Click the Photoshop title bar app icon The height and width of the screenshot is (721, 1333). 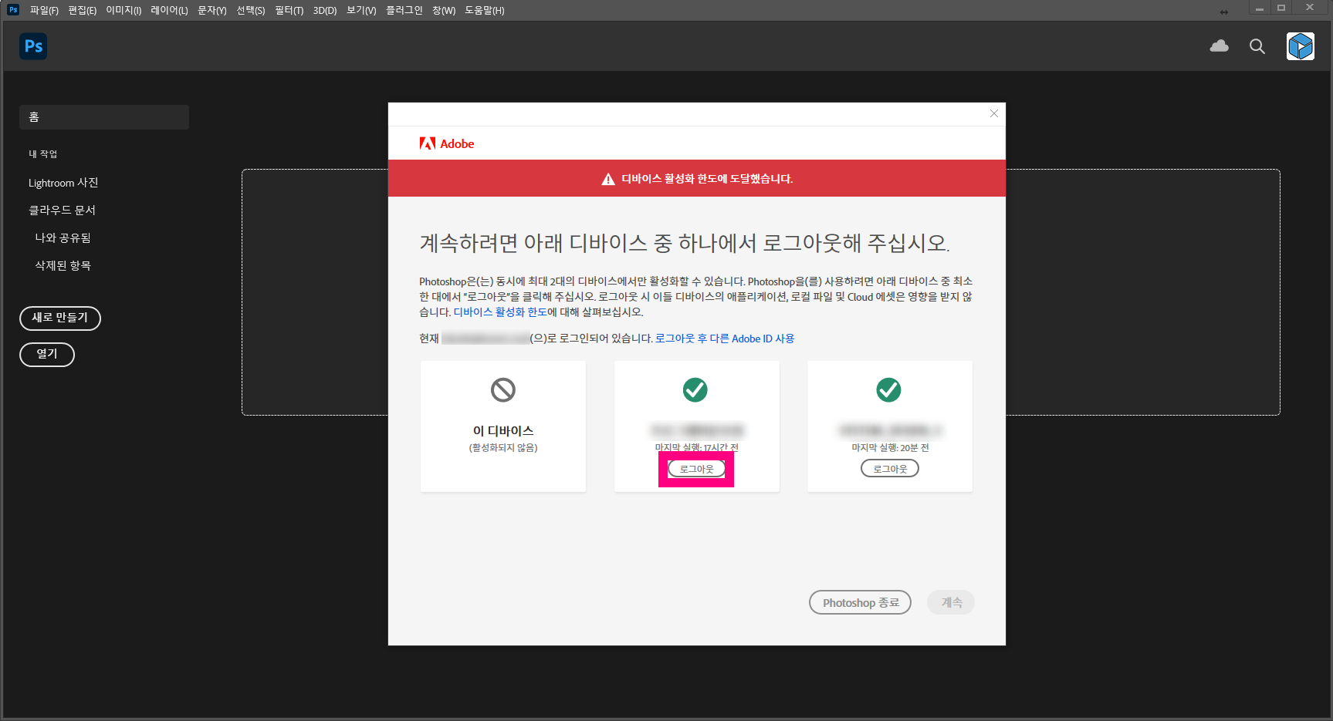coord(13,10)
